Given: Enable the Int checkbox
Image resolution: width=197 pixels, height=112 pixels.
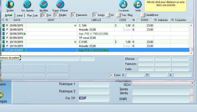Looking at the screenshot, I should click(x=108, y=15).
